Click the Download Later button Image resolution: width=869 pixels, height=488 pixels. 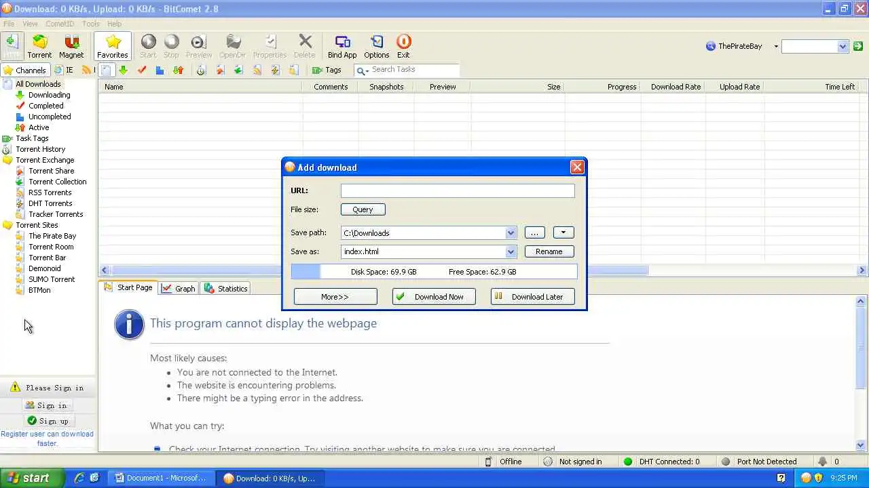tap(532, 297)
